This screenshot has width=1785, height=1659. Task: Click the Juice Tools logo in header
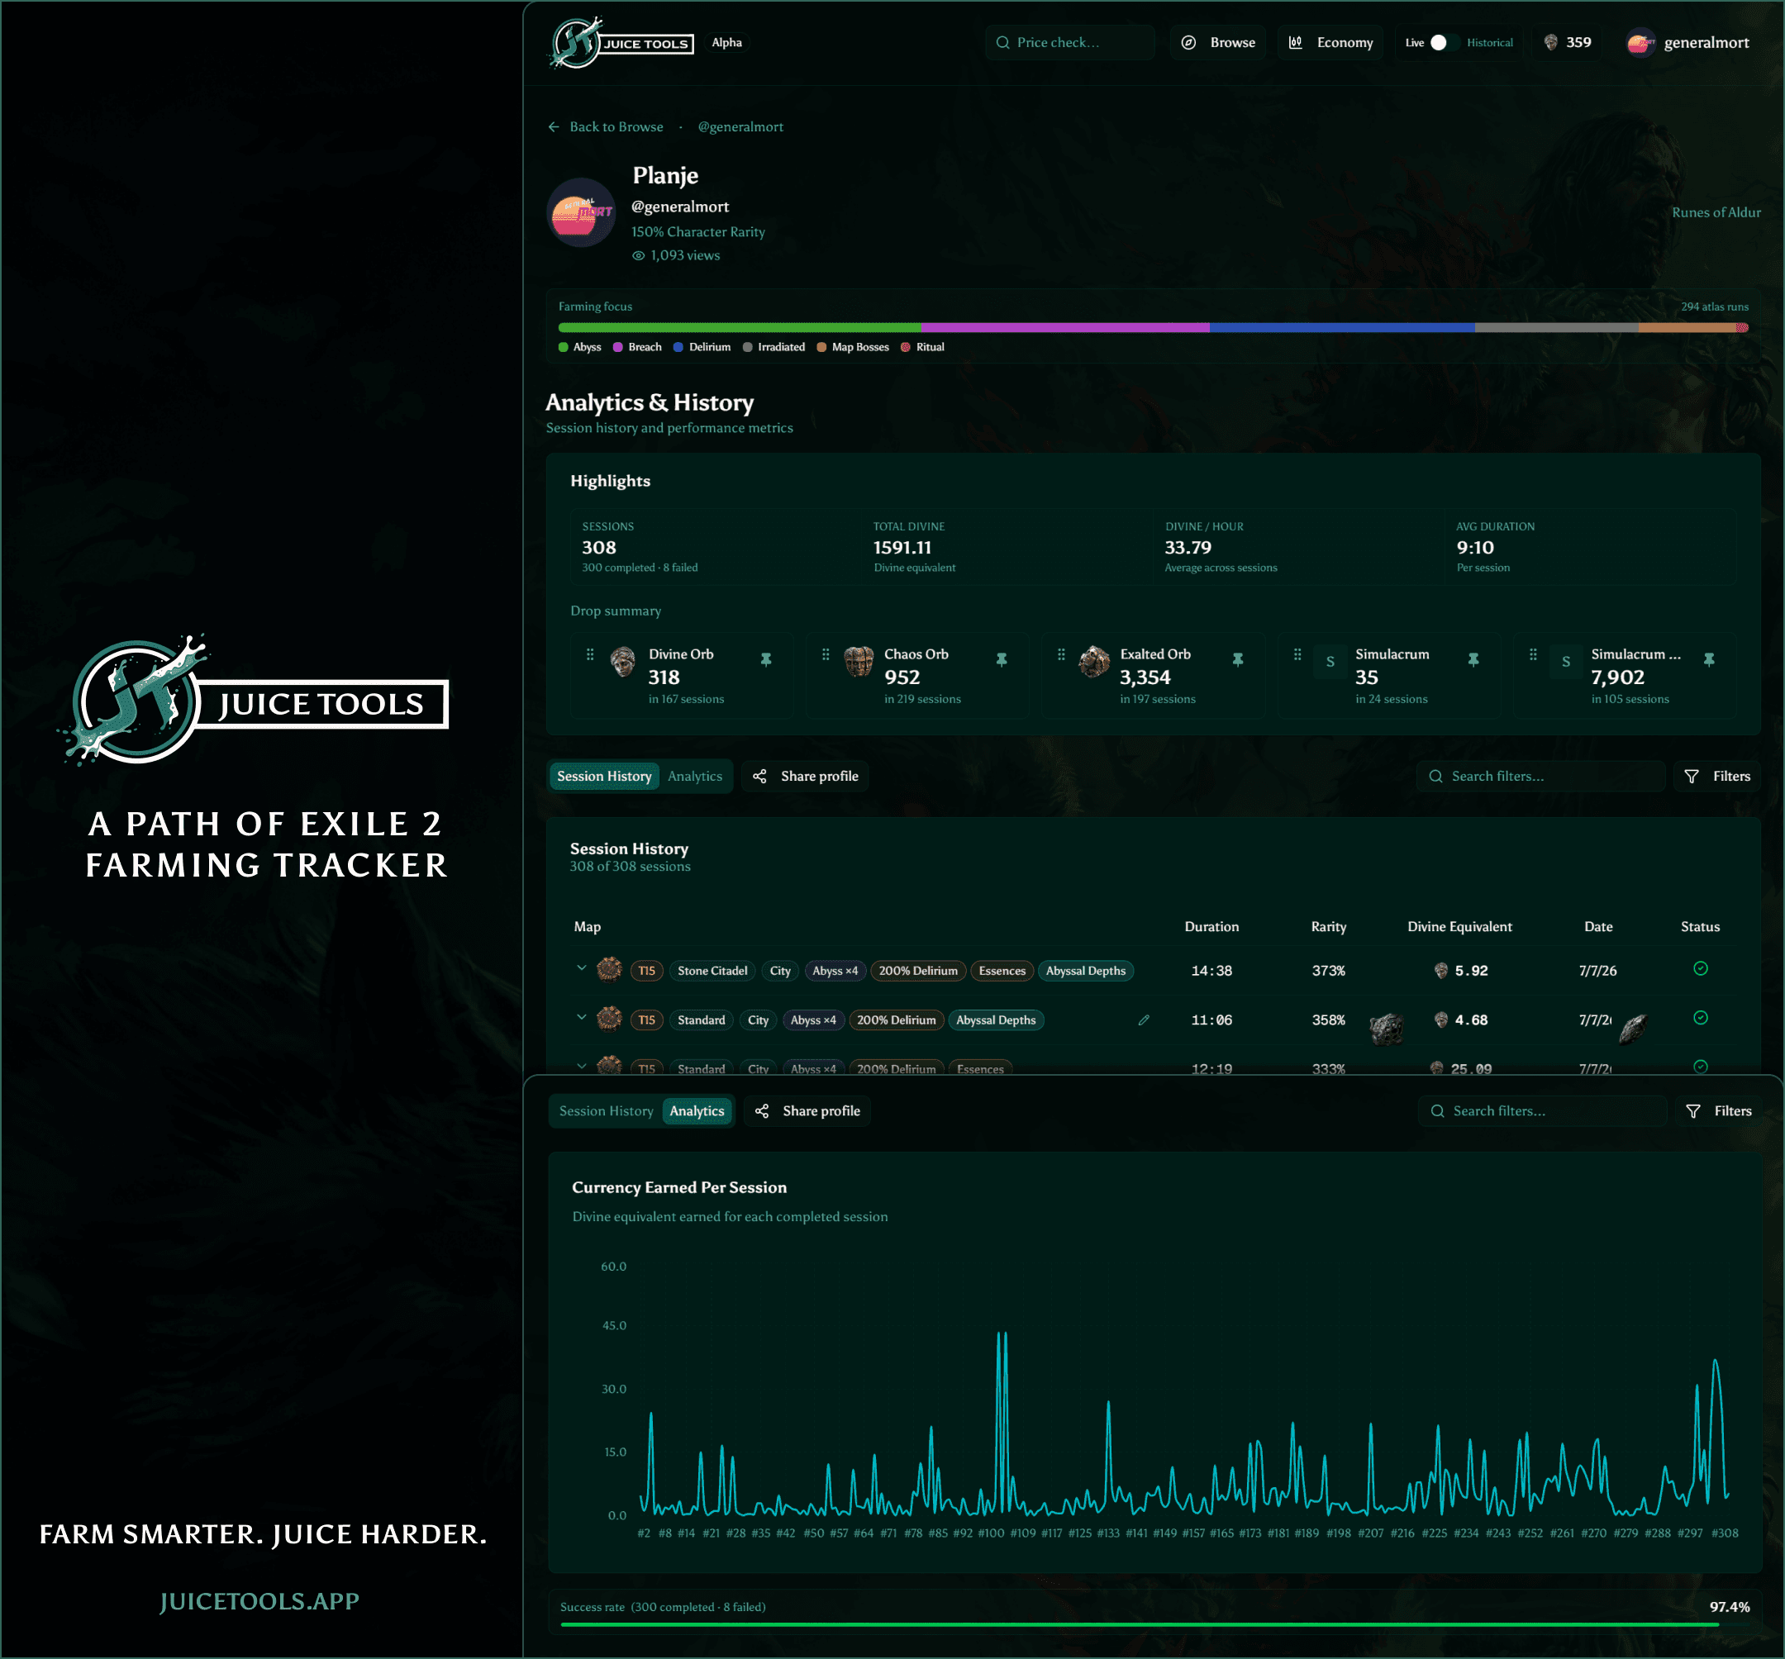pos(621,42)
